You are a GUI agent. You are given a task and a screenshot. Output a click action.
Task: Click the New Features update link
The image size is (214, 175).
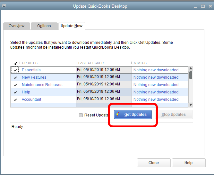[34, 77]
